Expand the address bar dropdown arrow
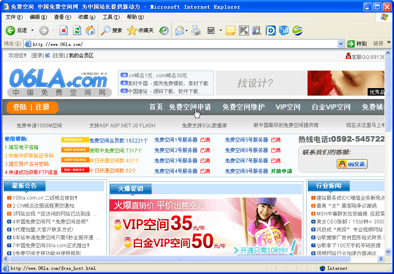This screenshot has height=274, width=394. pos(341,43)
